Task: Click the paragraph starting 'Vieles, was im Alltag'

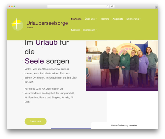Action: tap(50, 76)
